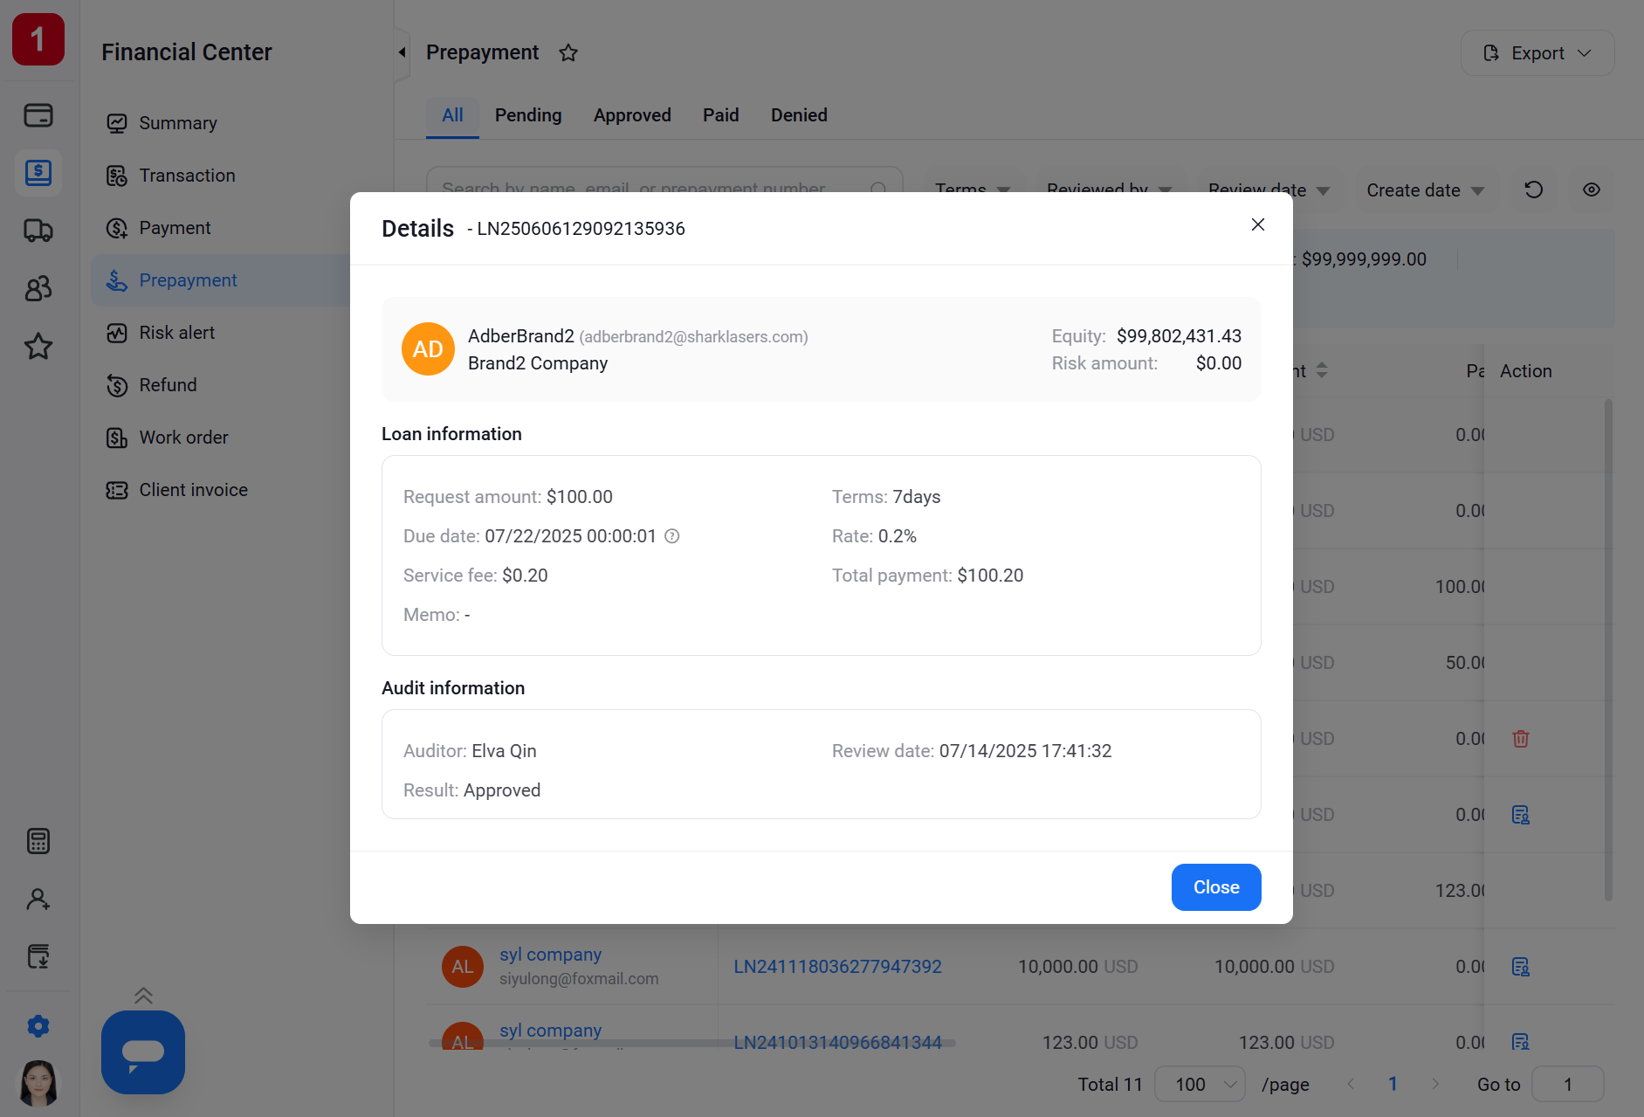Image resolution: width=1644 pixels, height=1117 pixels.
Task: Open the settings gear icon
Action: point(38,1026)
